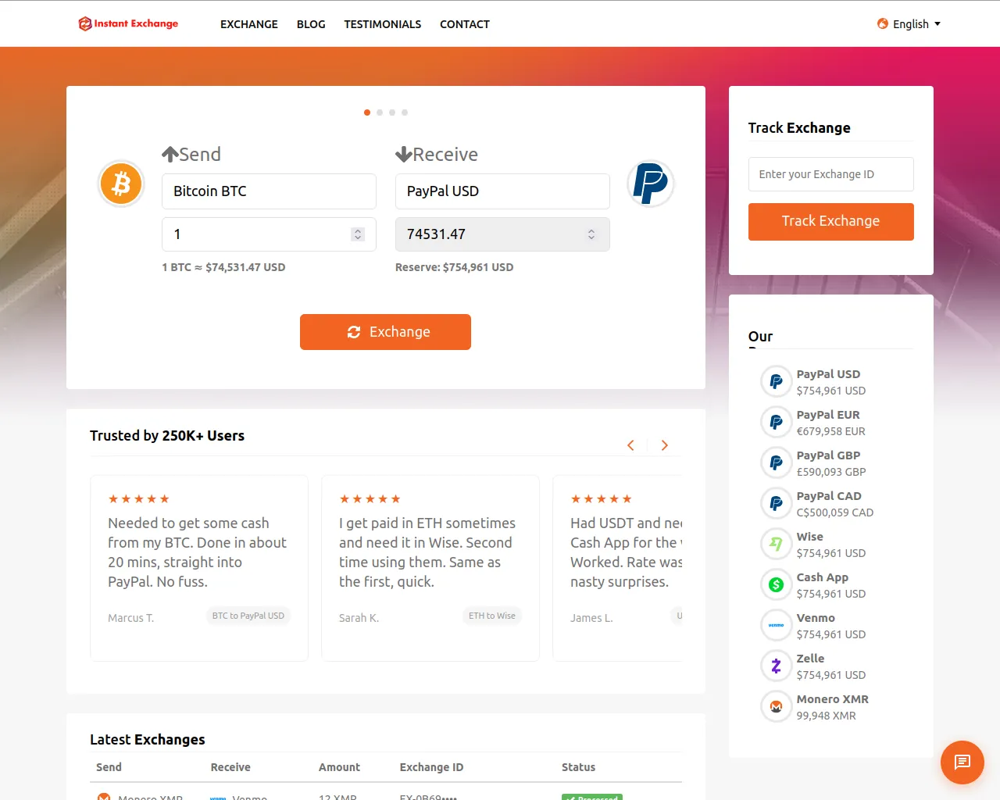
Task: Open the TESTIMONIALS menu item
Action: (383, 24)
